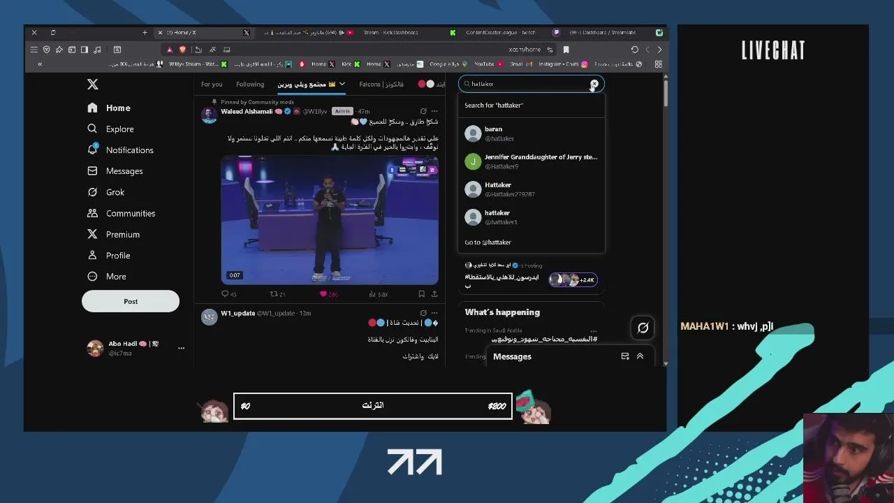This screenshot has width=894, height=503.
Task: Close the Home / X browser tab
Action: pyautogui.click(x=160, y=32)
